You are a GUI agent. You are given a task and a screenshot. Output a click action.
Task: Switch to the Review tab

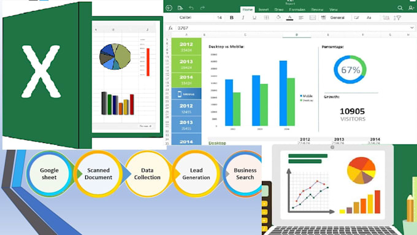tap(317, 10)
